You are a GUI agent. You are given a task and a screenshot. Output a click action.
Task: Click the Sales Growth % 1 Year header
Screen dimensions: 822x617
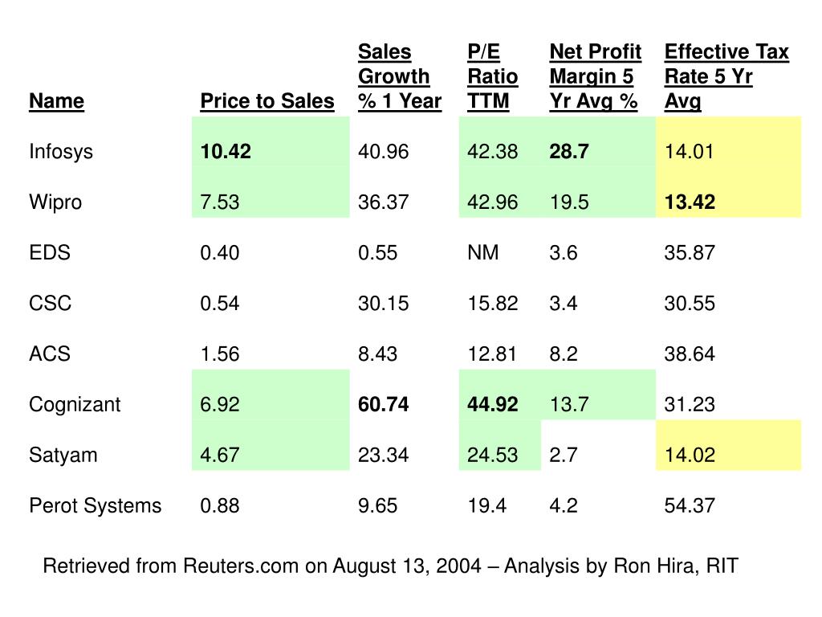click(x=399, y=77)
